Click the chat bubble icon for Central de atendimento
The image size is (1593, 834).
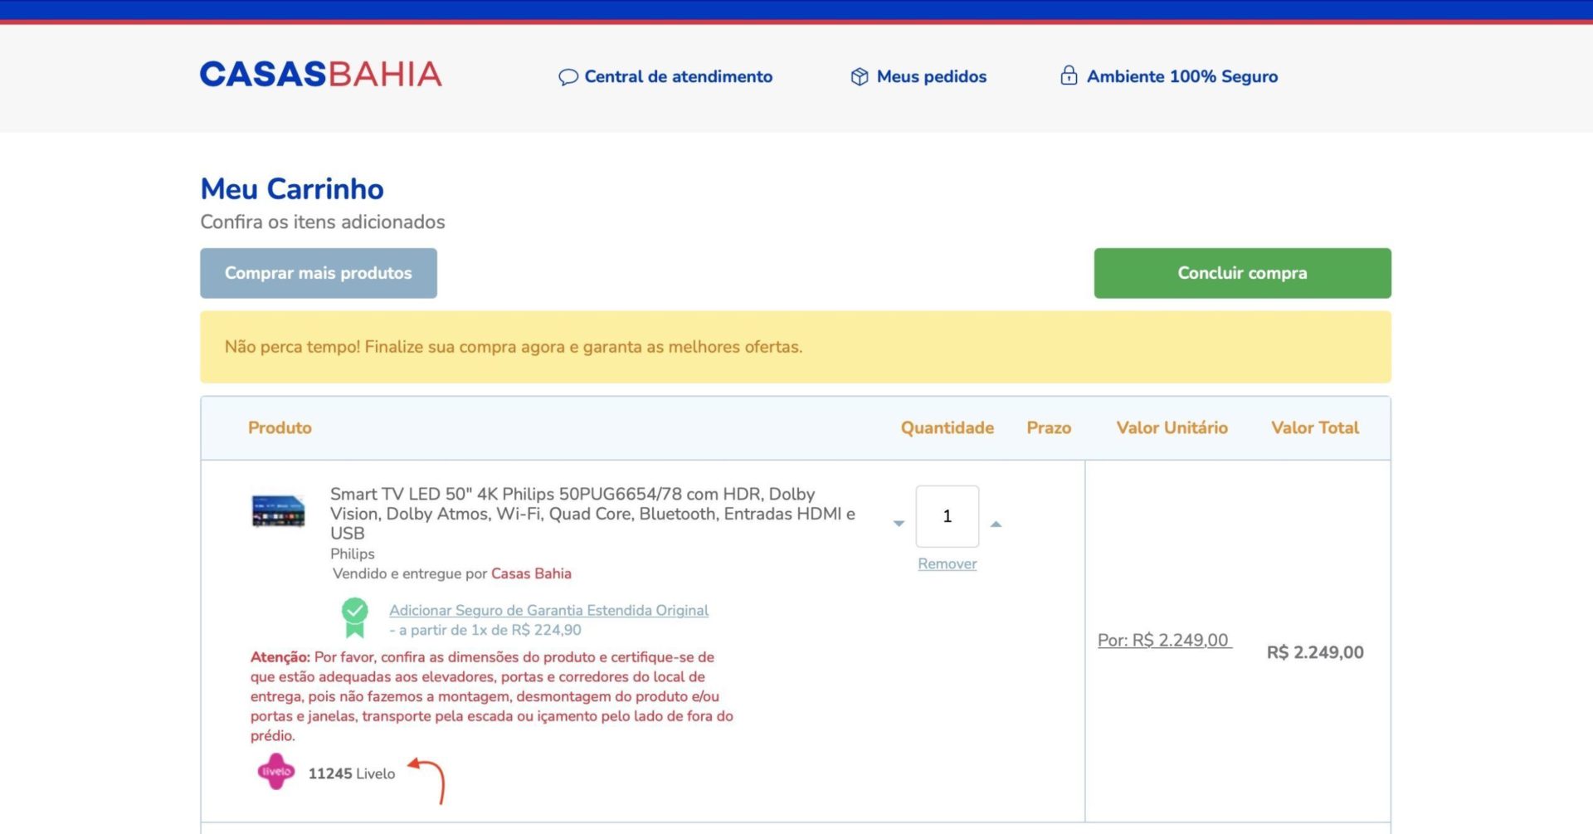coord(568,77)
